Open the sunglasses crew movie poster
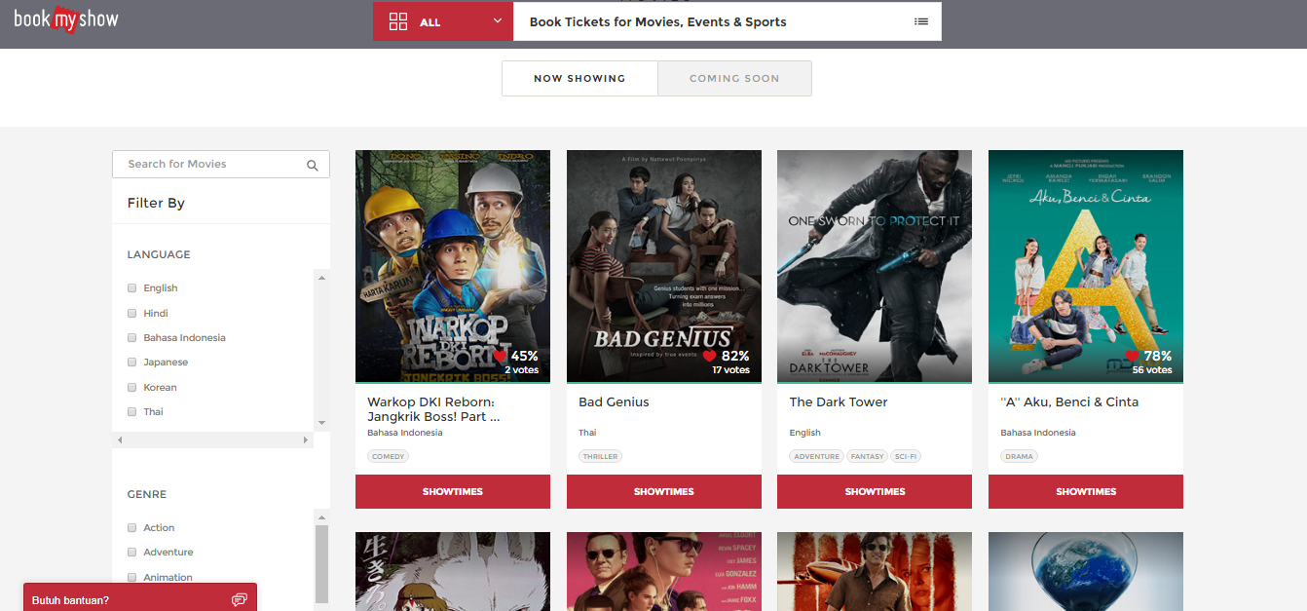This screenshot has height=611, width=1307. click(x=664, y=571)
